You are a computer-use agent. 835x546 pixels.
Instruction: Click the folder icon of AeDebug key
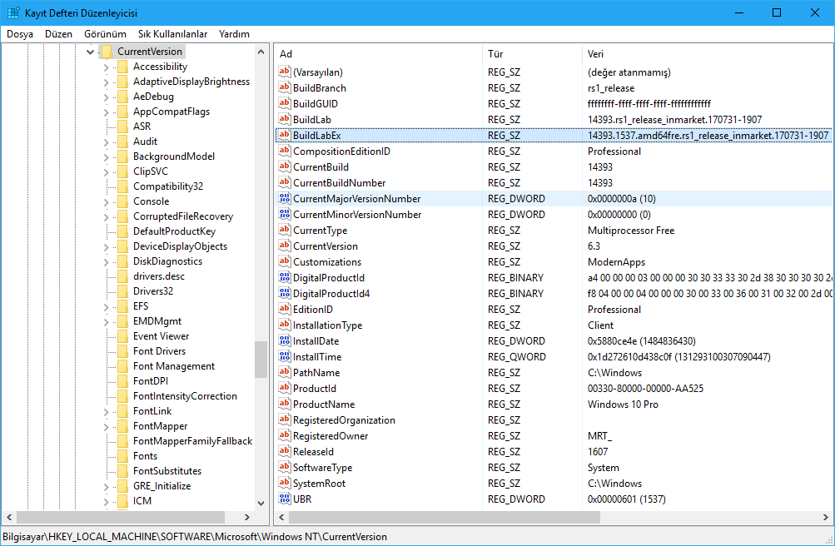(122, 97)
